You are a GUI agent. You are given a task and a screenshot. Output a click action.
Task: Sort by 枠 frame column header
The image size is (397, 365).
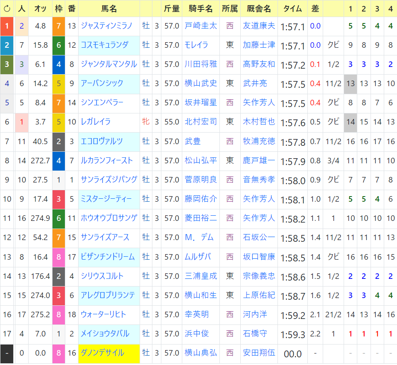pos(59,9)
